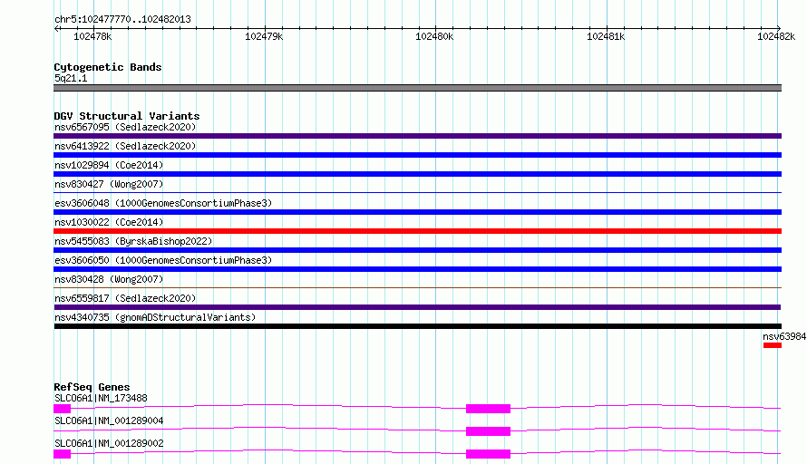Open the RefSeq Genes track title
The width and height of the screenshot is (807, 464).
pos(92,387)
